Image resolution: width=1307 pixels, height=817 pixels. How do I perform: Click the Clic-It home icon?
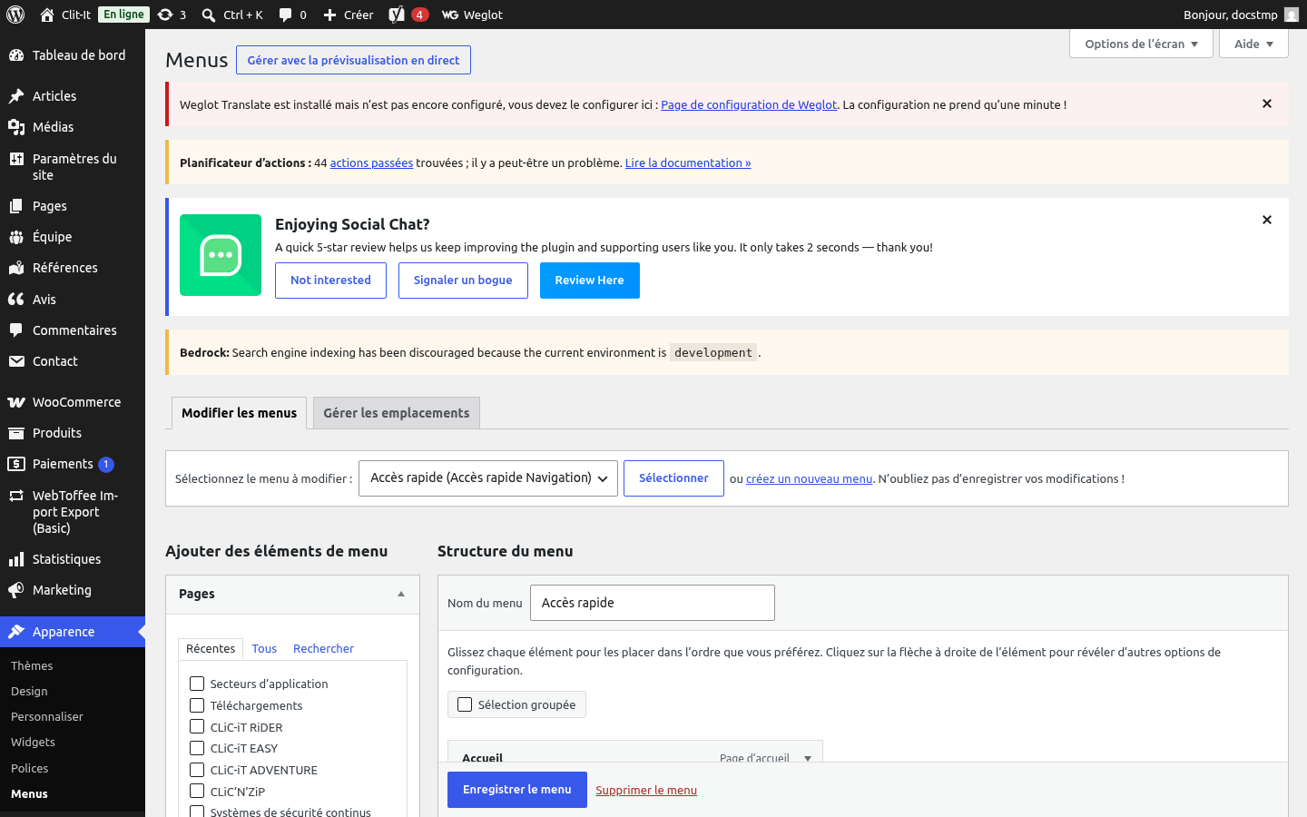(x=47, y=15)
